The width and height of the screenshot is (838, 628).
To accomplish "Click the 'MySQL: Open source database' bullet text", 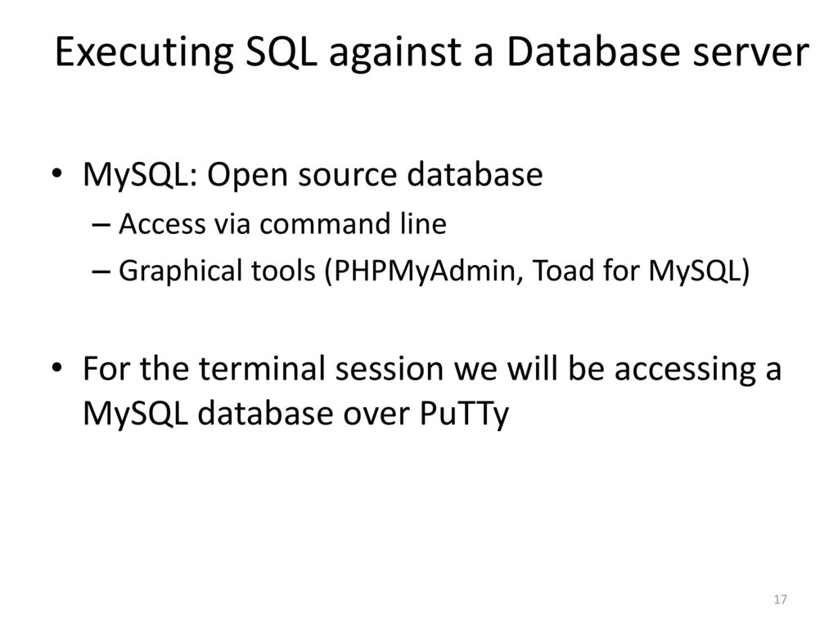I will tap(313, 174).
